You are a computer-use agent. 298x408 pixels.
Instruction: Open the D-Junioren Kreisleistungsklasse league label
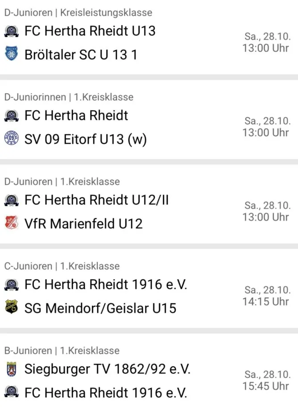pos(78,13)
